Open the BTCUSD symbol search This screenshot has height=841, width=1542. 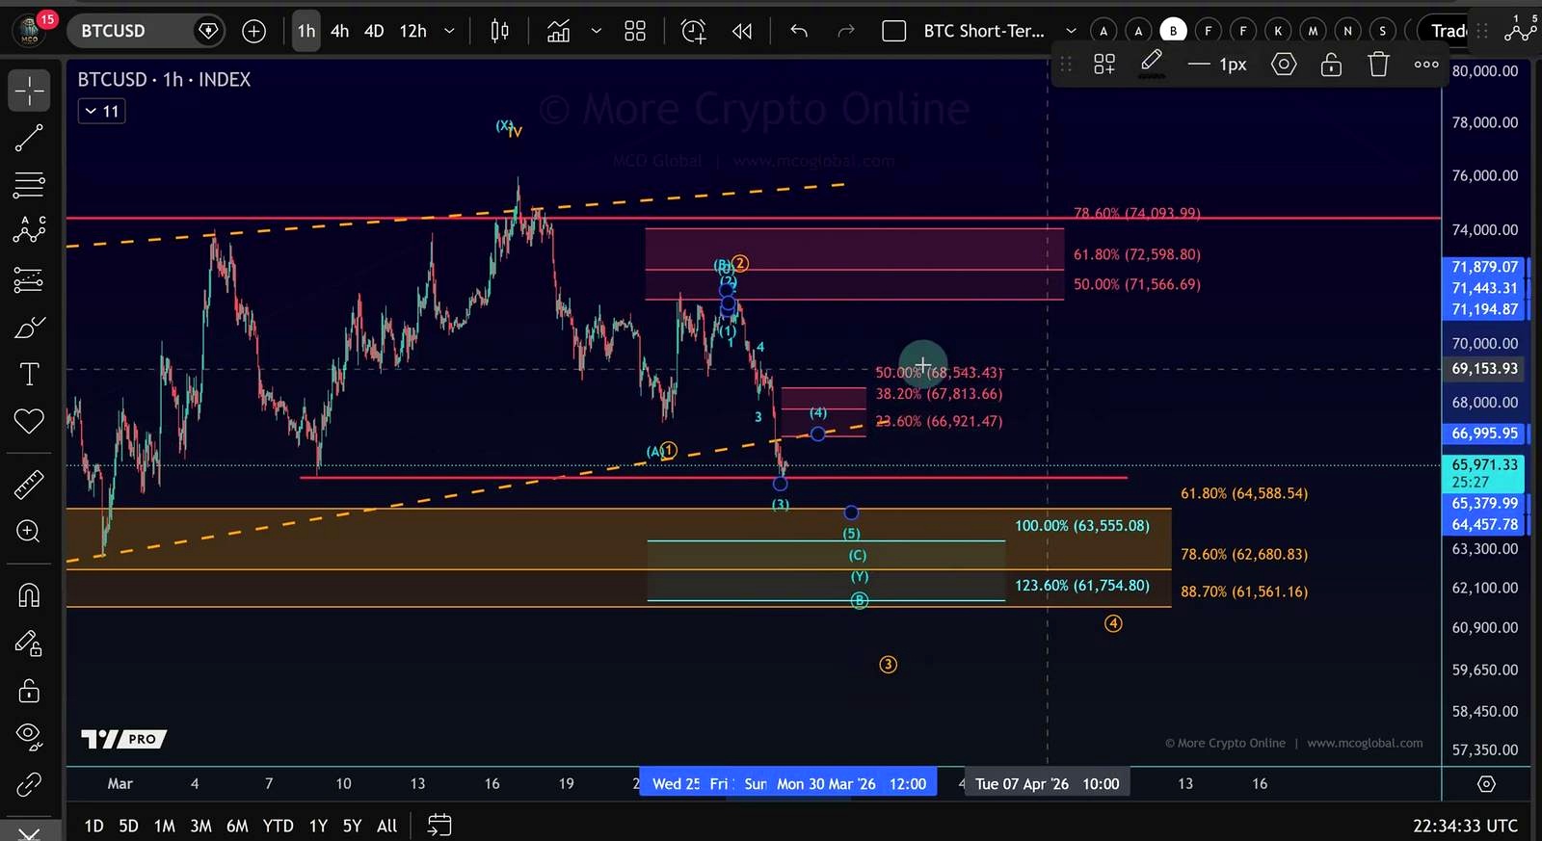(113, 31)
